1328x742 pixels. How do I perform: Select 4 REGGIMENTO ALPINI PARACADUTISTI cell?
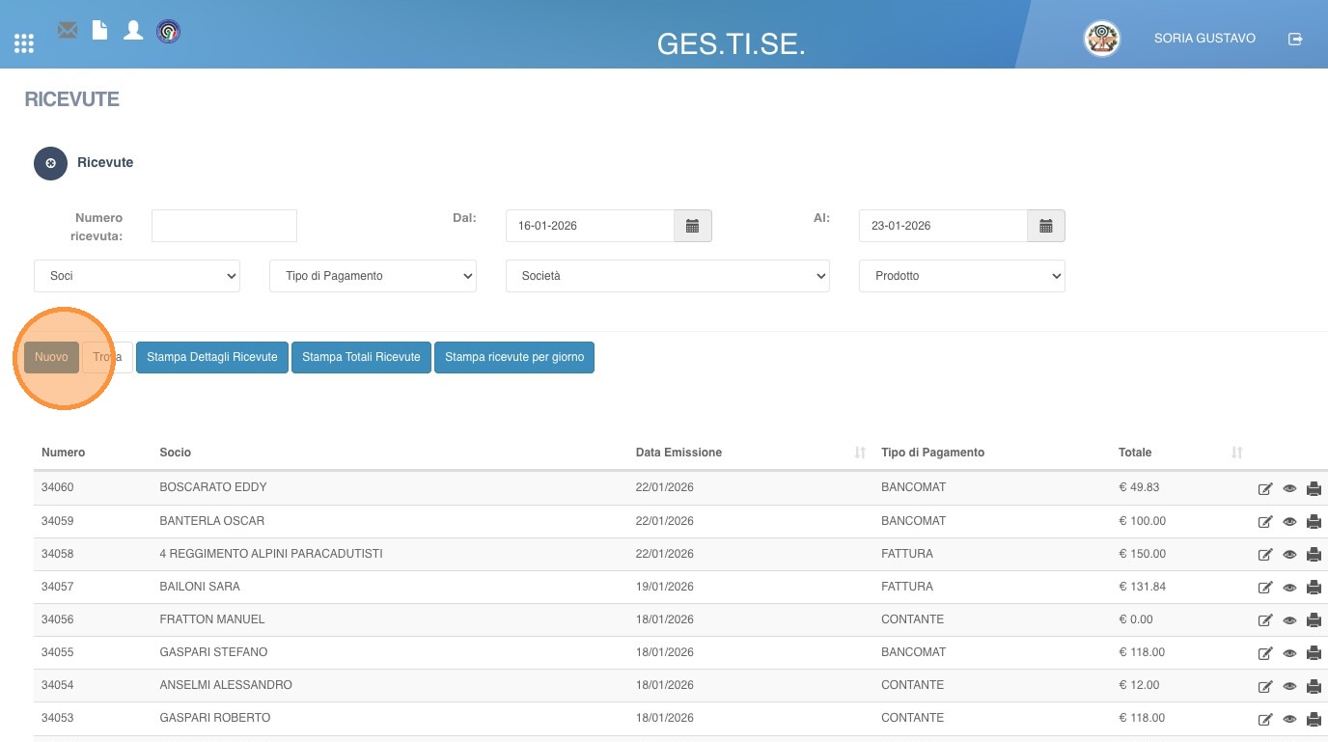pyautogui.click(x=271, y=554)
